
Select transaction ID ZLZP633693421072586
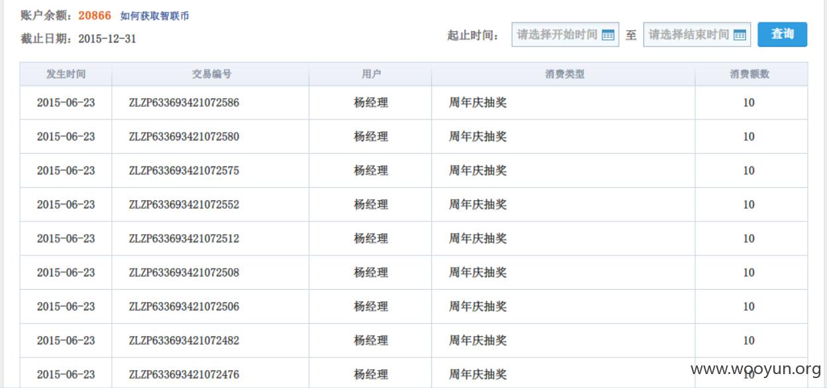tap(184, 103)
